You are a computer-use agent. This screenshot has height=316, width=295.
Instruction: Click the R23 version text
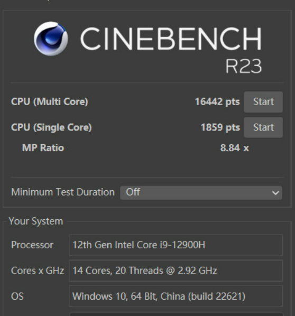pyautogui.click(x=244, y=66)
